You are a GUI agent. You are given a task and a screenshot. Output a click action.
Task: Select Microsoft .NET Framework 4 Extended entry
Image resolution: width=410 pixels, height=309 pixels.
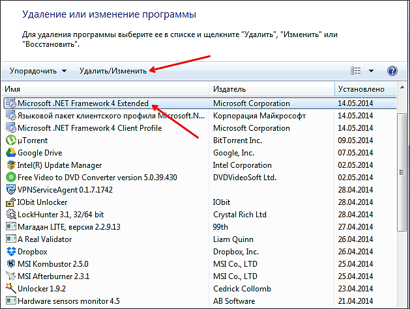83,103
